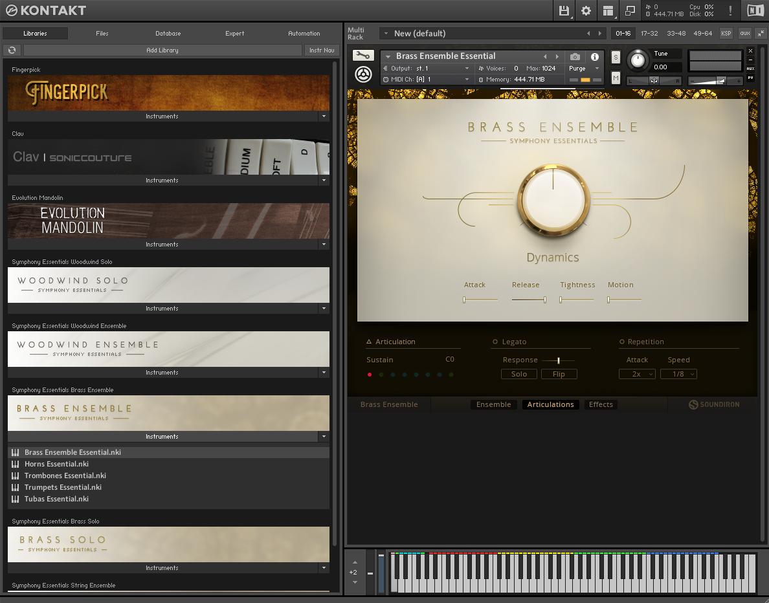Click the minimize view window icon
Image resolution: width=769 pixels, height=603 pixels.
[630, 11]
